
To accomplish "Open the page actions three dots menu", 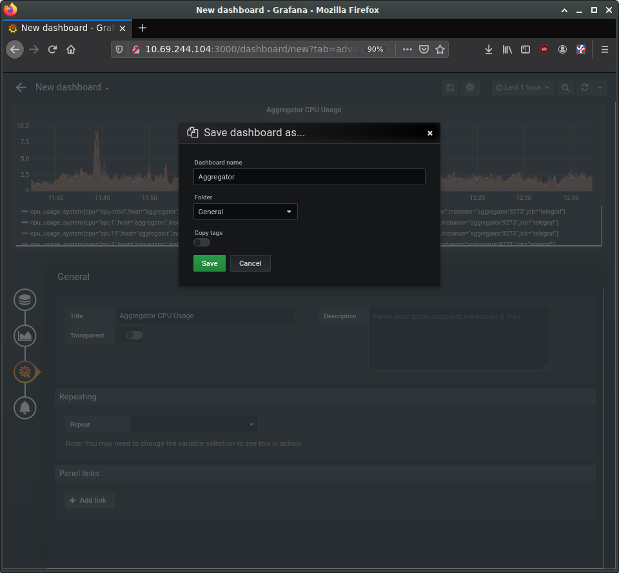I will click(x=408, y=50).
